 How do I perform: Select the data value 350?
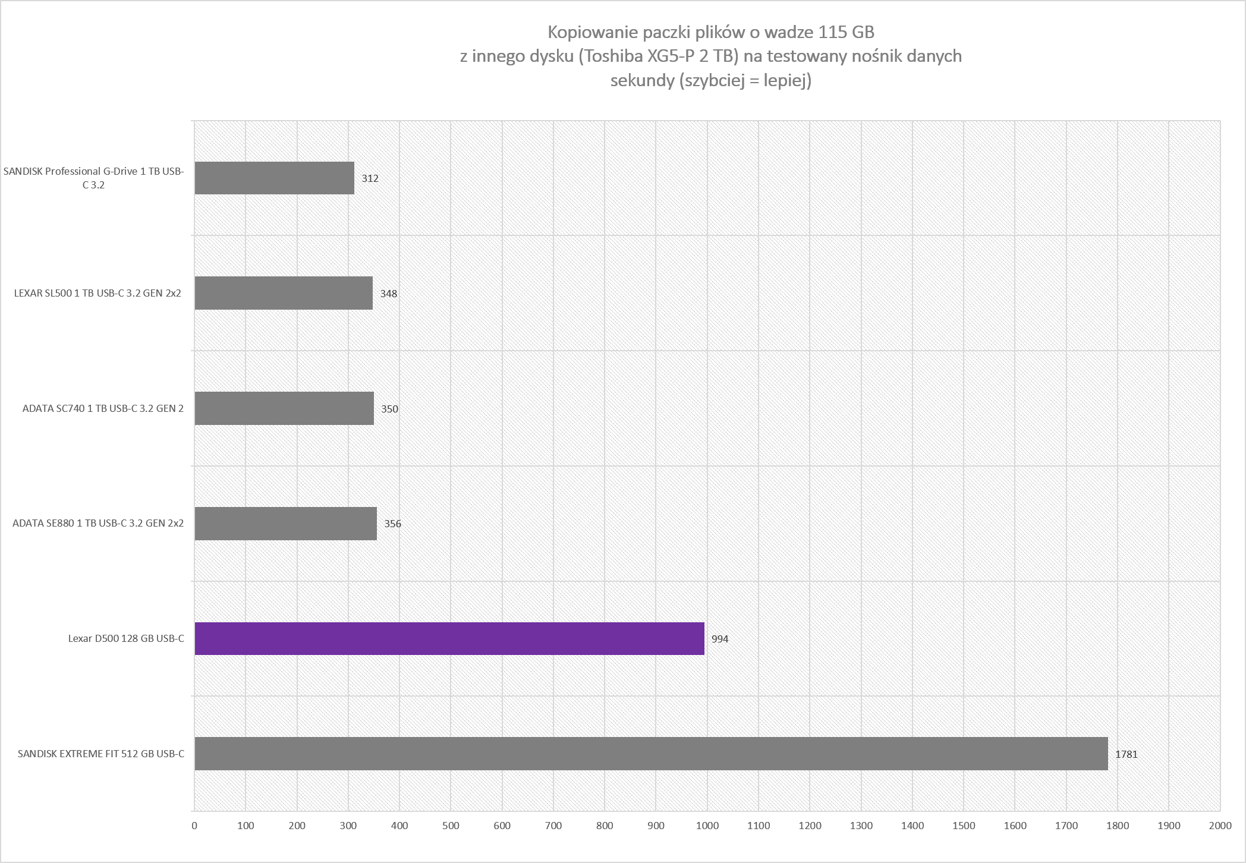tap(390, 409)
